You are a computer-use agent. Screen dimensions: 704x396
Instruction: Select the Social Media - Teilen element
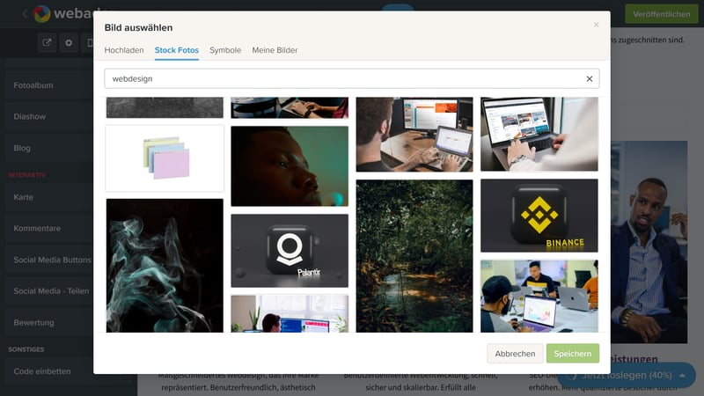pos(49,291)
